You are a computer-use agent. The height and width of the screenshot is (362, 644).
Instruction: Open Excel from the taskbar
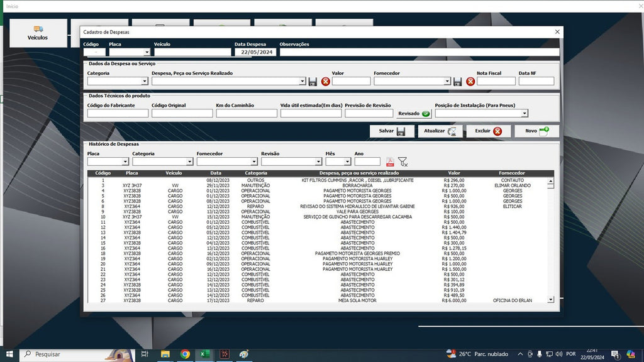204,354
